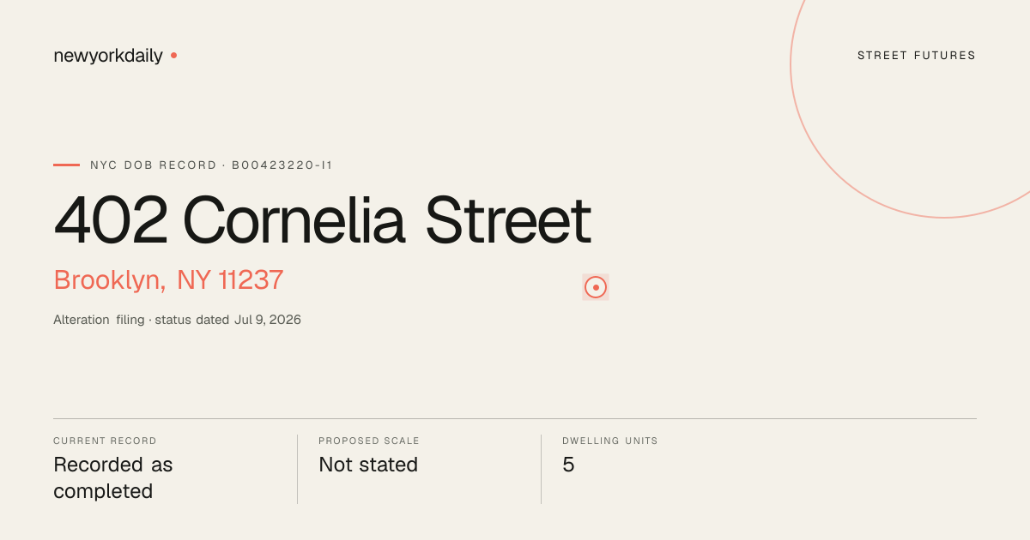This screenshot has height=540, width=1030.
Task: Click the status dated Jul 9, 2026 text
Action: (227, 320)
